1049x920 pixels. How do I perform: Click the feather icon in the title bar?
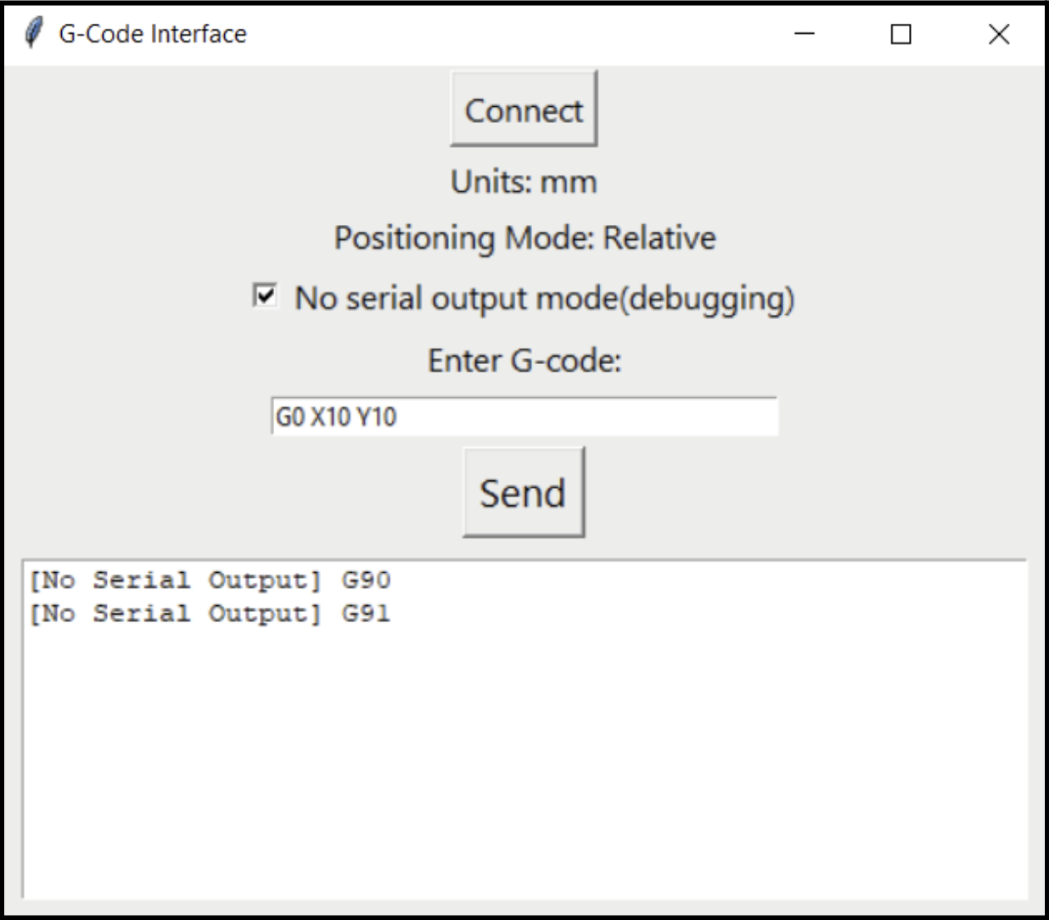[x=33, y=34]
